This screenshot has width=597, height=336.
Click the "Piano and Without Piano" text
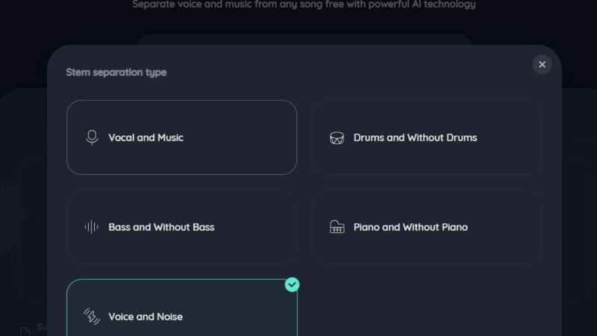point(410,227)
